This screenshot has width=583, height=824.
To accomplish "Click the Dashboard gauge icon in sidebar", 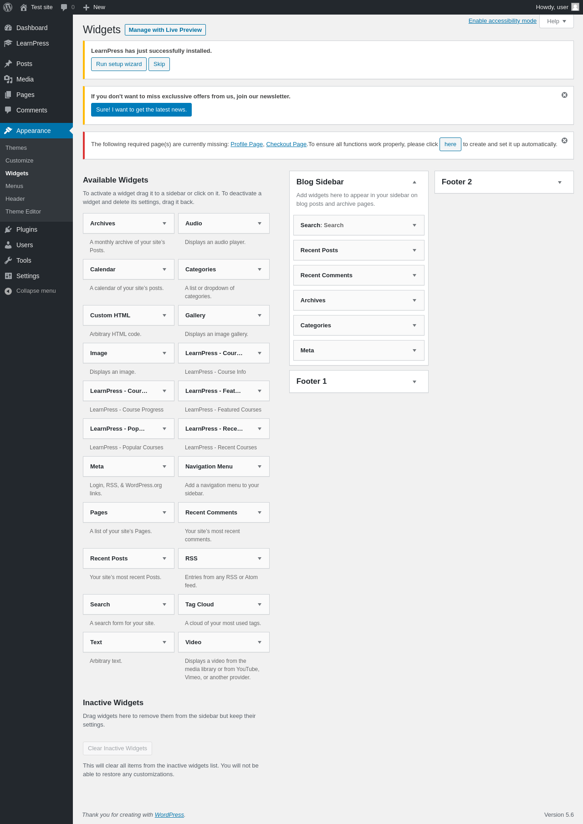I will [x=8, y=28].
